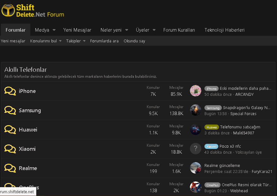Click the Huawei forum chat bubble icon
The image size is (277, 196).
(10, 130)
